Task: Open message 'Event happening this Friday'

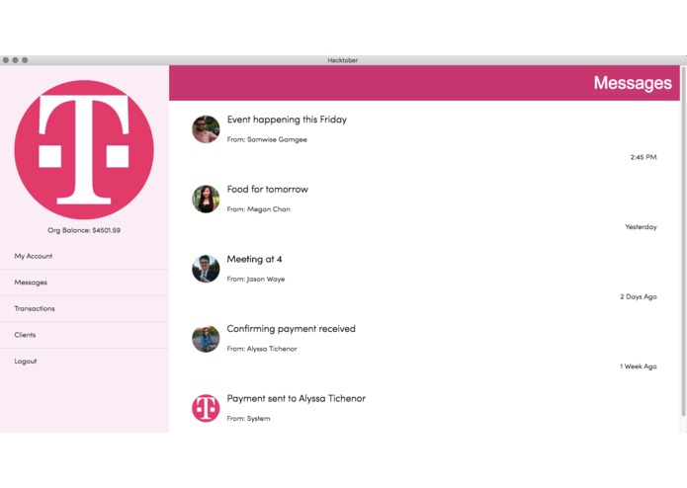Action: (287, 120)
